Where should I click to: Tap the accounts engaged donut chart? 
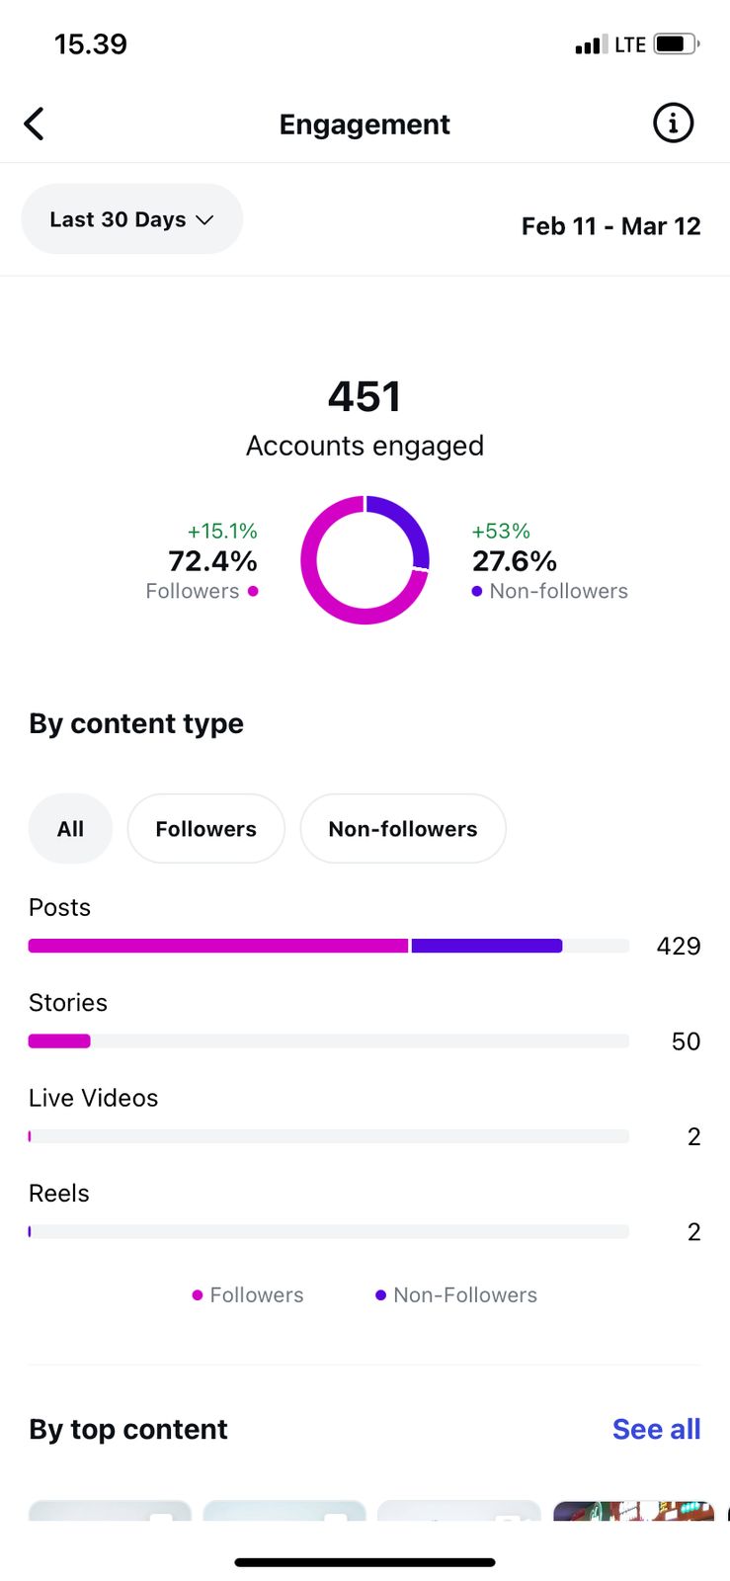point(365,560)
